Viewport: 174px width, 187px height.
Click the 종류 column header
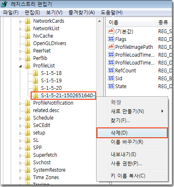coord(164,22)
